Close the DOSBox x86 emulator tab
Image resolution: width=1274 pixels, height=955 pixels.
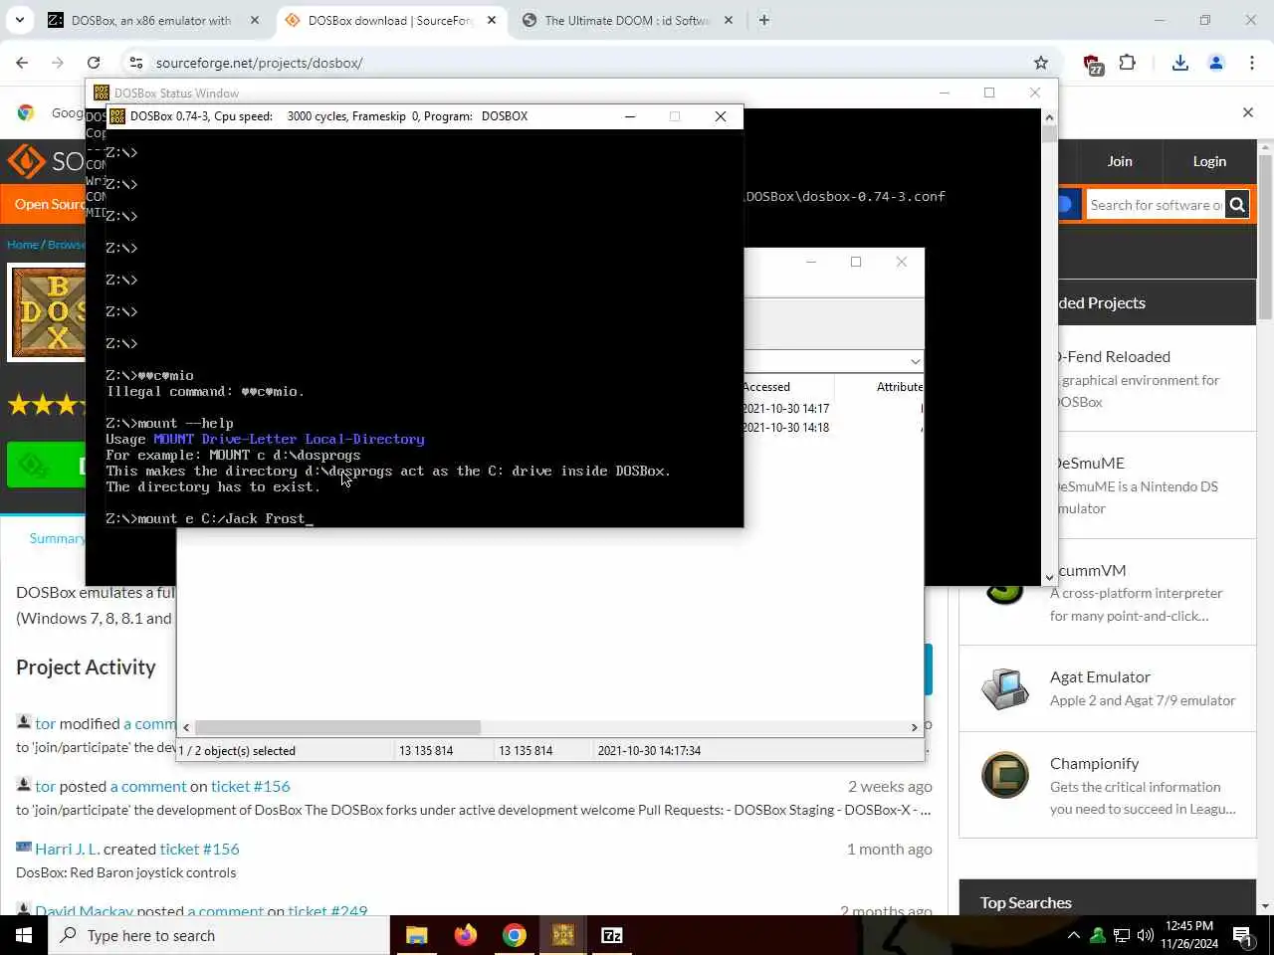[255, 20]
